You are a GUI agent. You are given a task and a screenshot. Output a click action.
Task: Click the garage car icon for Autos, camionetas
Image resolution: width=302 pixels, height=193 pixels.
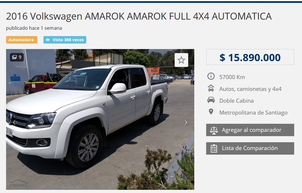[x=211, y=88]
